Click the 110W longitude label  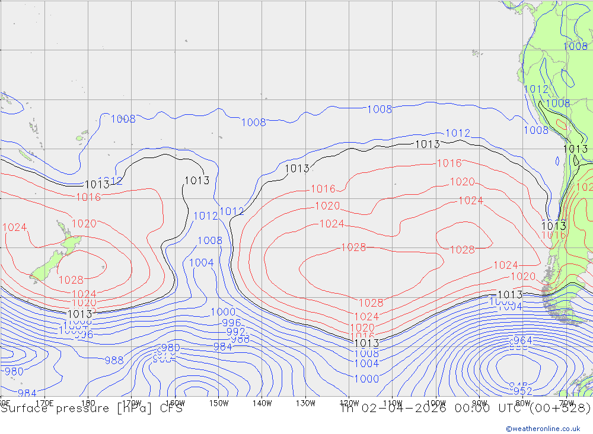(x=393, y=403)
